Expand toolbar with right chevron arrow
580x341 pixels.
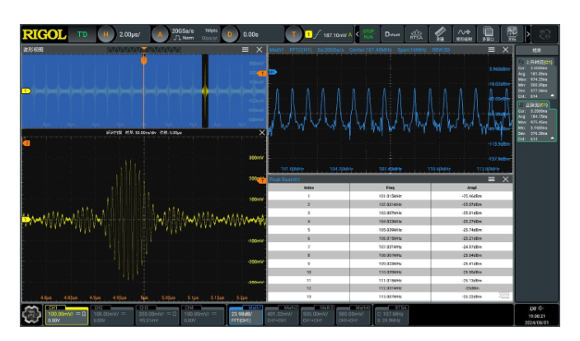click(528, 35)
